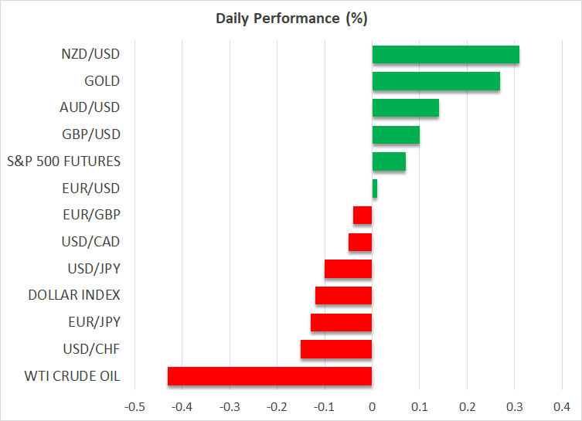Click the -0.5 axis tick label

point(134,406)
